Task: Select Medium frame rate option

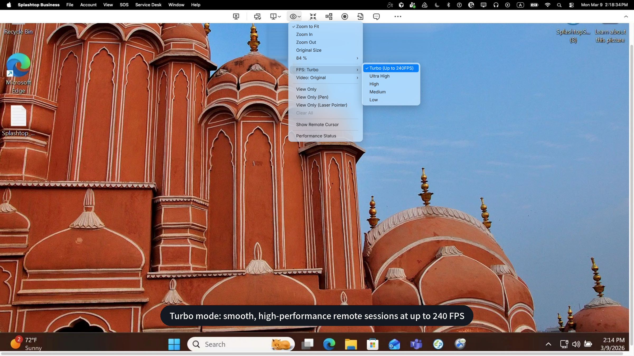Action: tap(391, 92)
